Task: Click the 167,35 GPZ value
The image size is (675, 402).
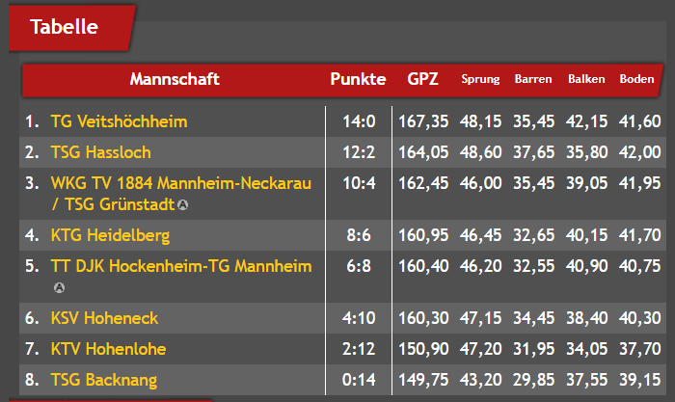Action: tap(423, 121)
